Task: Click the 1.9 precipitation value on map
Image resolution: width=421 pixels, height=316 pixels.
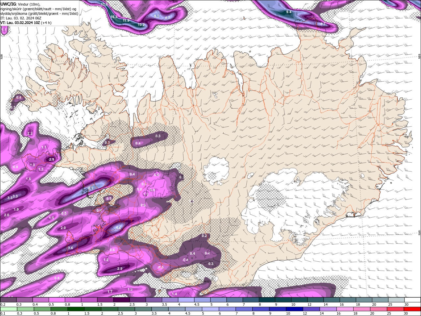Action: [16, 209]
